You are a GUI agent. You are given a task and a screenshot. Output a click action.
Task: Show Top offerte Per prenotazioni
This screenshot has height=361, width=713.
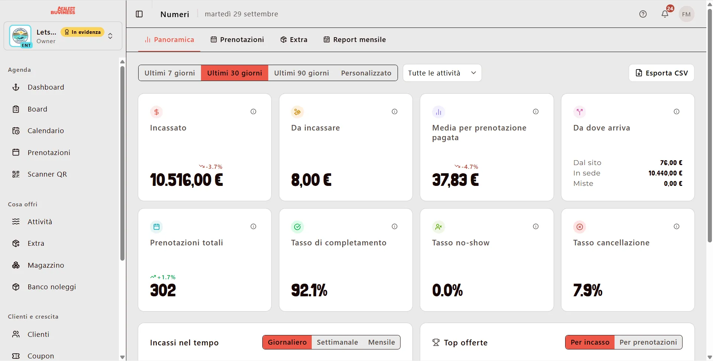pos(648,342)
